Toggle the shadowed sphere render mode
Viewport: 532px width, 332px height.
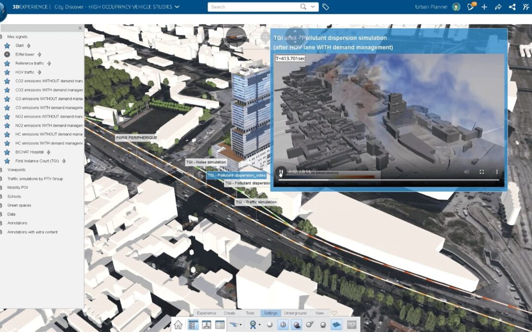coord(297,325)
